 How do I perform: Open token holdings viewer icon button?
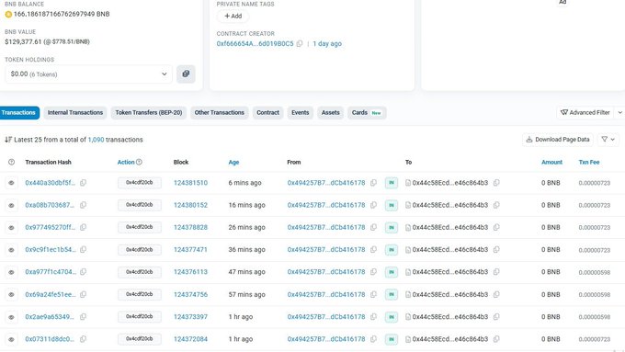click(x=186, y=74)
